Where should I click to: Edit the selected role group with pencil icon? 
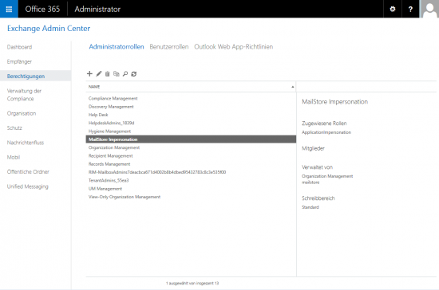[x=98, y=74]
